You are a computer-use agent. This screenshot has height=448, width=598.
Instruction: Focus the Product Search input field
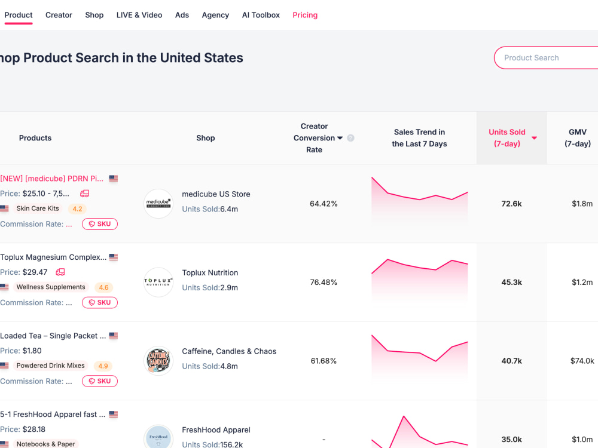pyautogui.click(x=546, y=58)
